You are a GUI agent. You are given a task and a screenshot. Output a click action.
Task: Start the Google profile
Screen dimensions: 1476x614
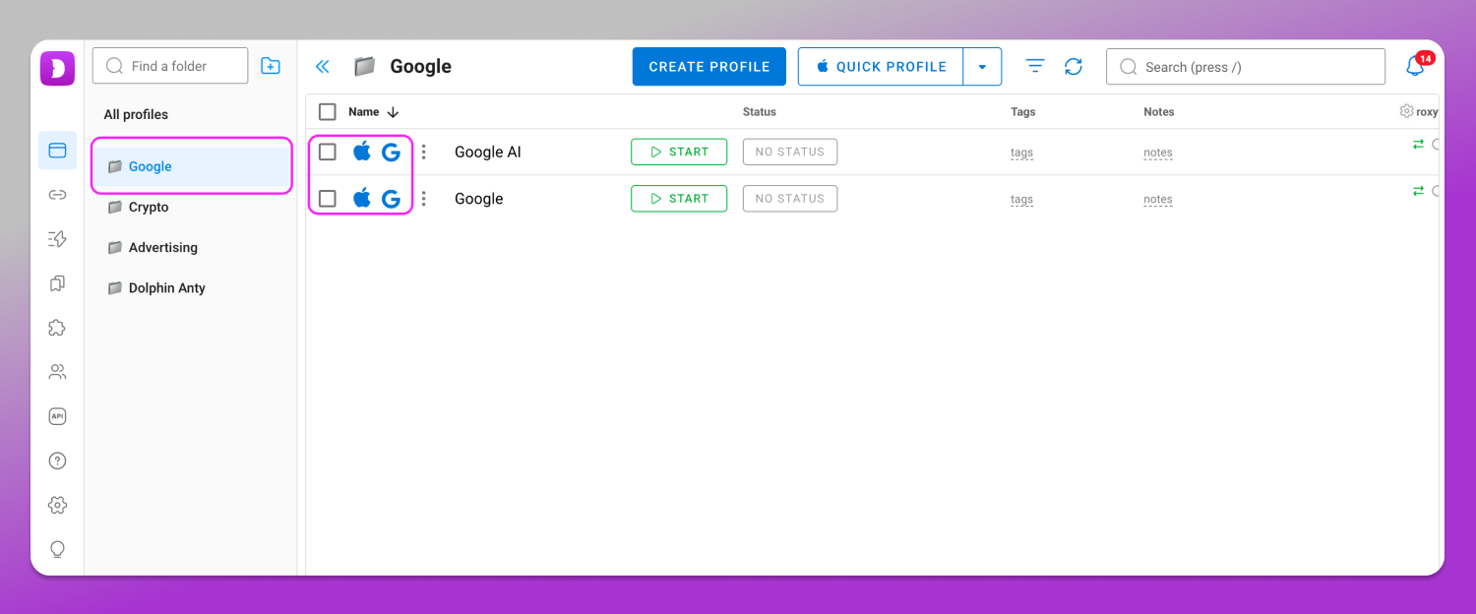(x=679, y=198)
